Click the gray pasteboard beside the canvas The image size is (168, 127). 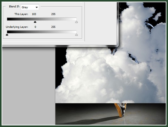coord(29,86)
